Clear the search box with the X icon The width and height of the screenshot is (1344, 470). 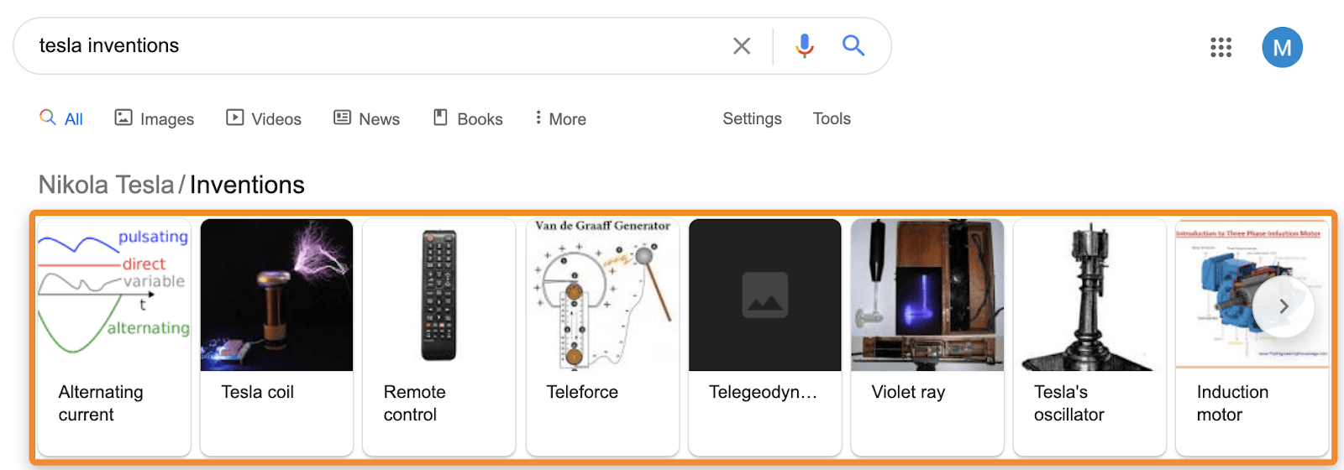[x=741, y=46]
